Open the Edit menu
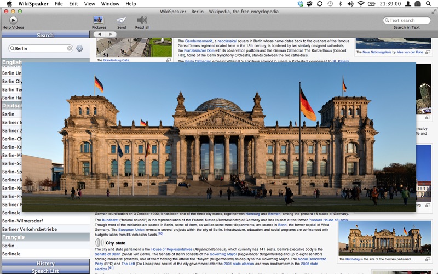 (x=73, y=4)
